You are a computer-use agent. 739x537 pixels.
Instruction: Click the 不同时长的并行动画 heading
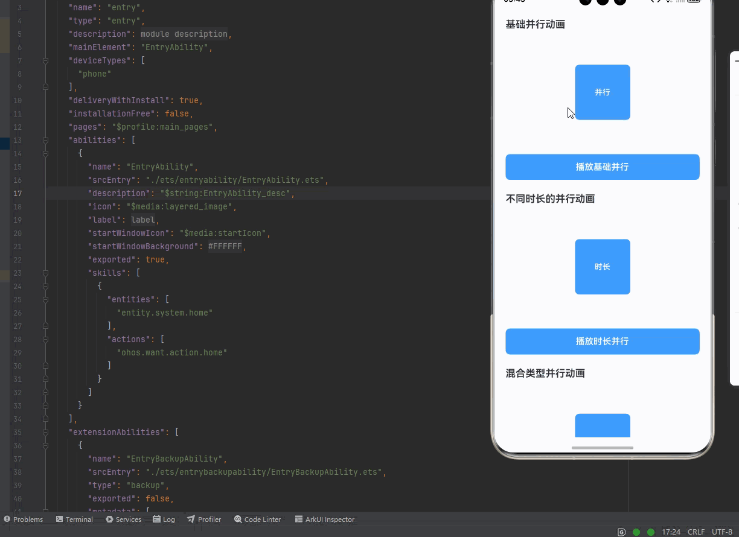click(x=551, y=199)
